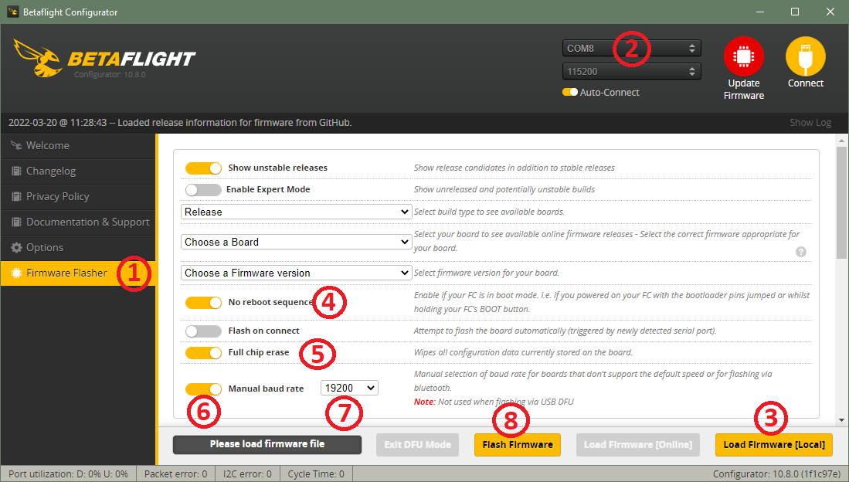Open the COM8 port dropdown
The width and height of the screenshot is (849, 482).
[x=631, y=48]
